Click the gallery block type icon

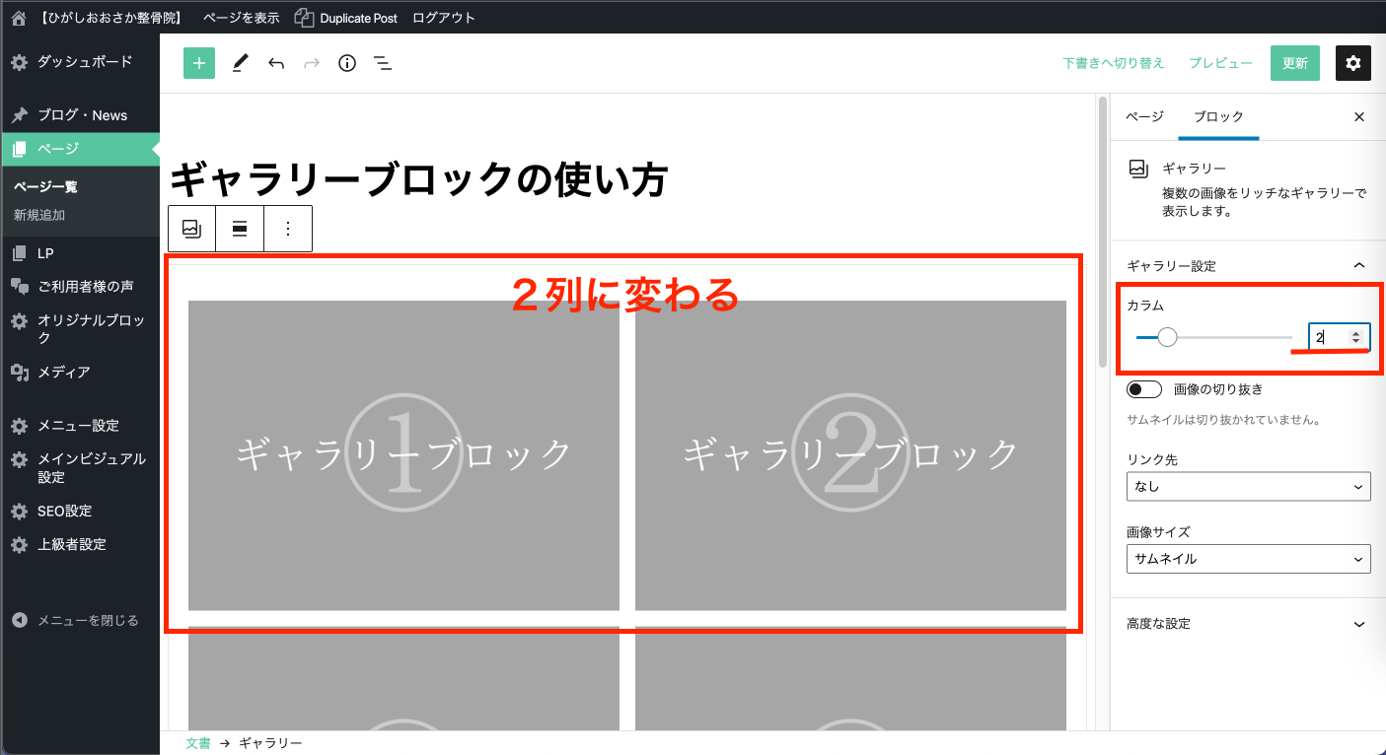tap(191, 229)
